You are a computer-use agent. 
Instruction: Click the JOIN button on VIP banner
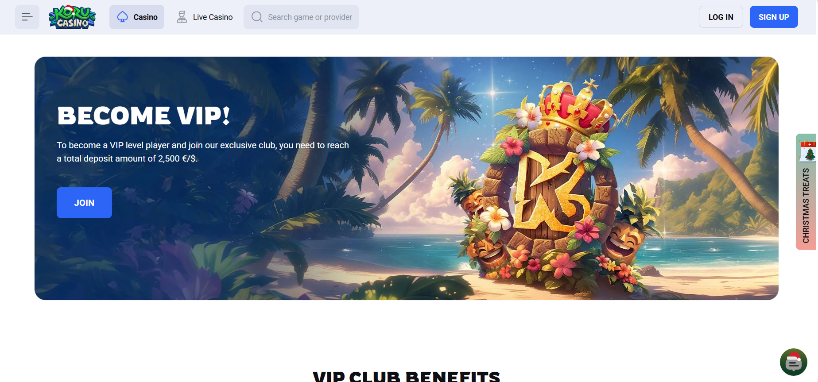point(84,203)
